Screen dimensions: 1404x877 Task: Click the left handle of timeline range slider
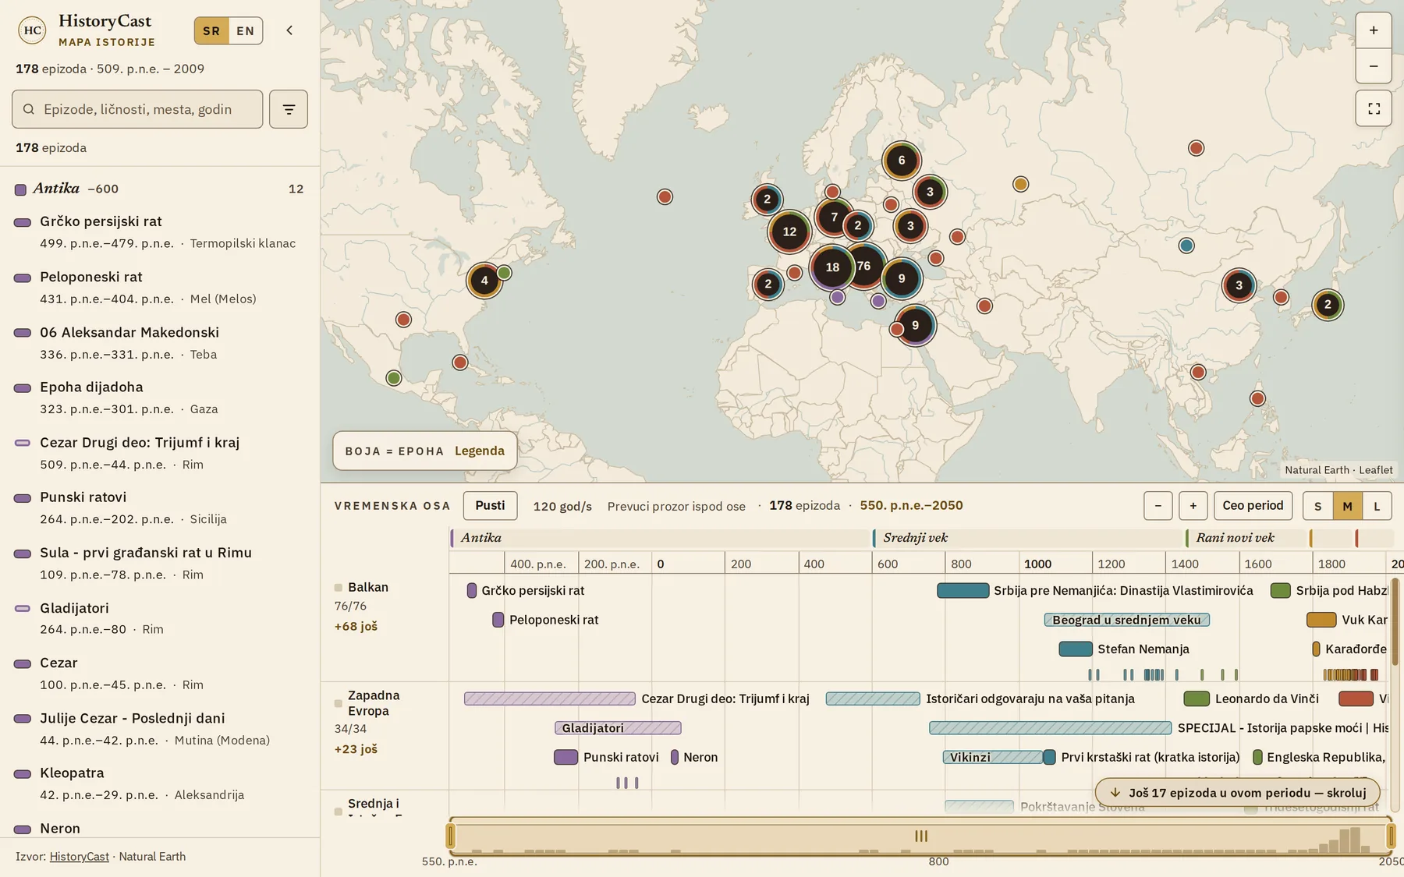pyautogui.click(x=451, y=836)
